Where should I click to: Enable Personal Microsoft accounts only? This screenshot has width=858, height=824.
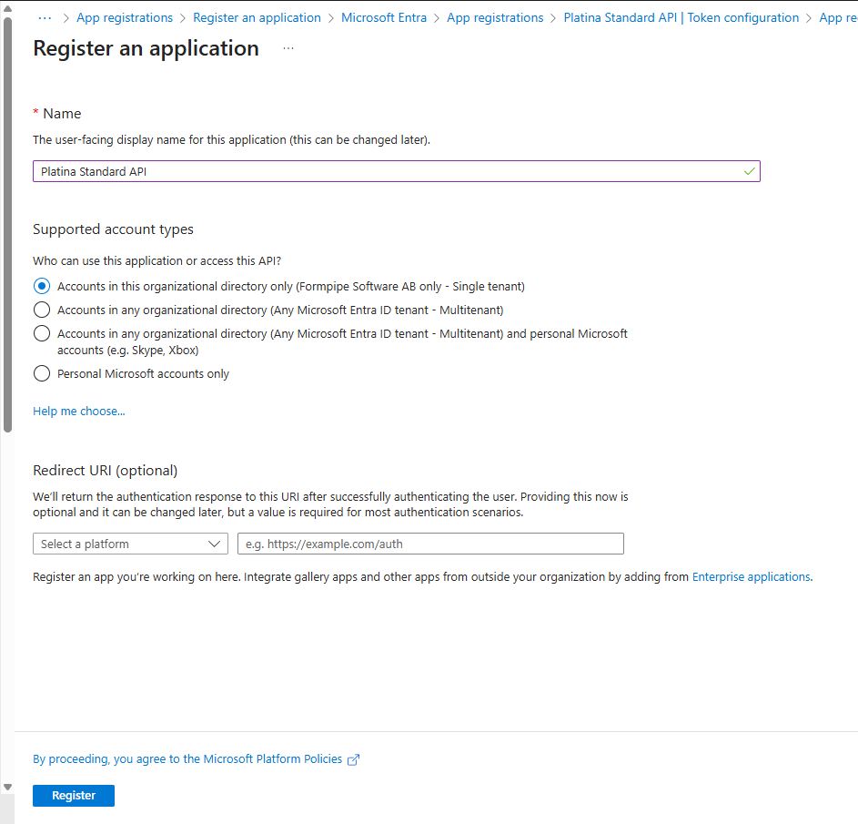(41, 373)
